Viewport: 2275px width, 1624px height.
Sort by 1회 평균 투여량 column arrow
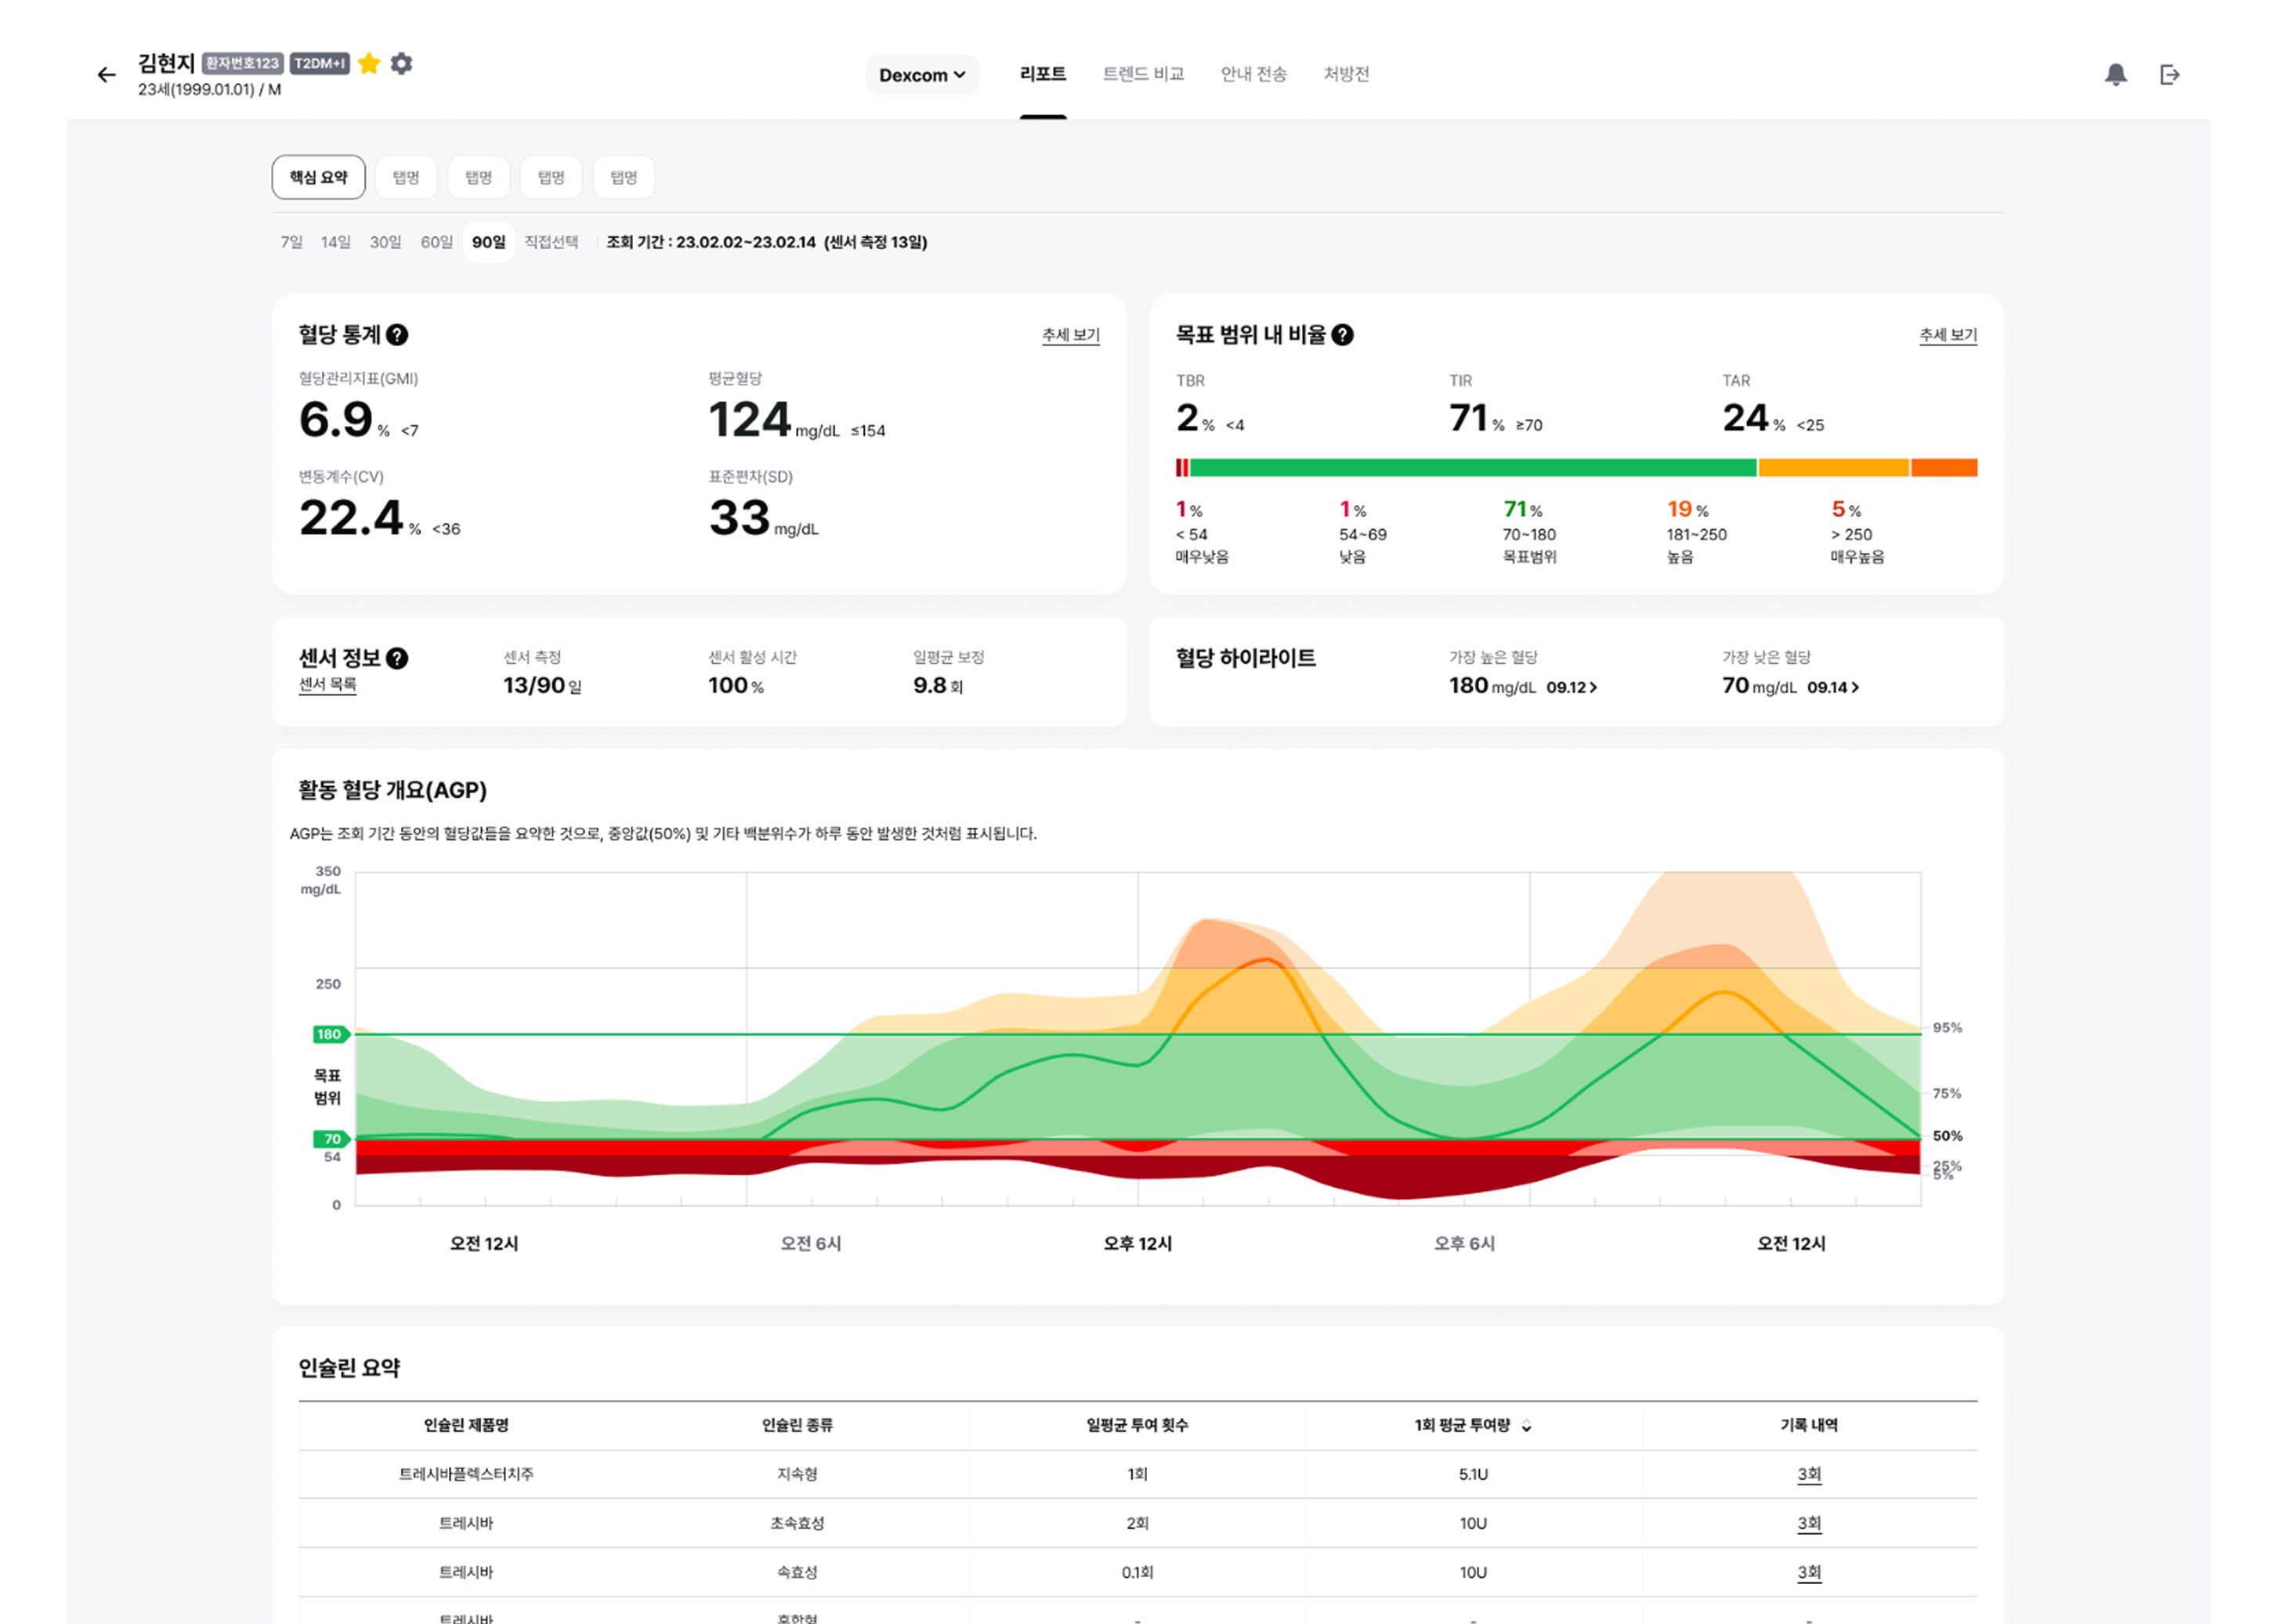pos(1527,1427)
